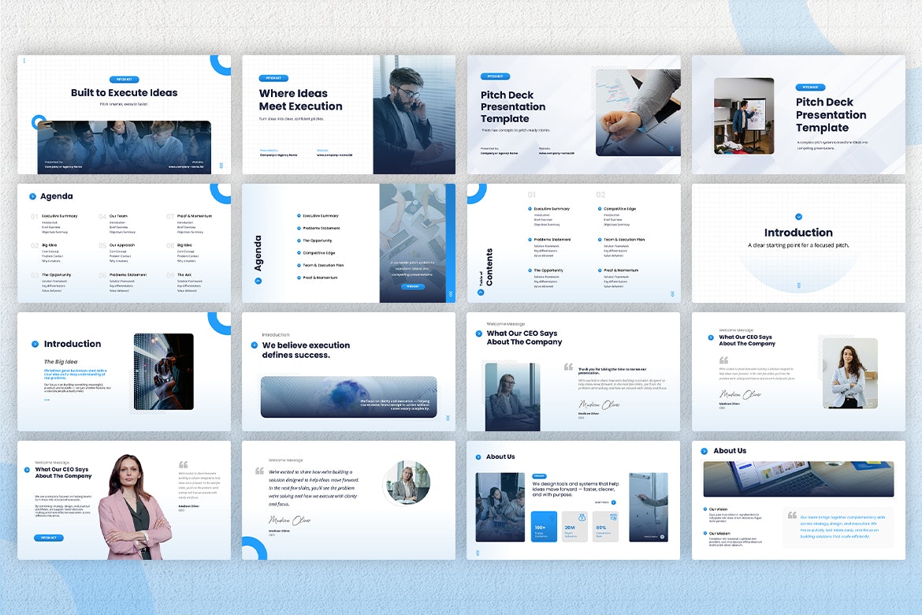Click the Our Vision bullet icon on About Us slide
The height and width of the screenshot is (615, 922).
click(705, 509)
